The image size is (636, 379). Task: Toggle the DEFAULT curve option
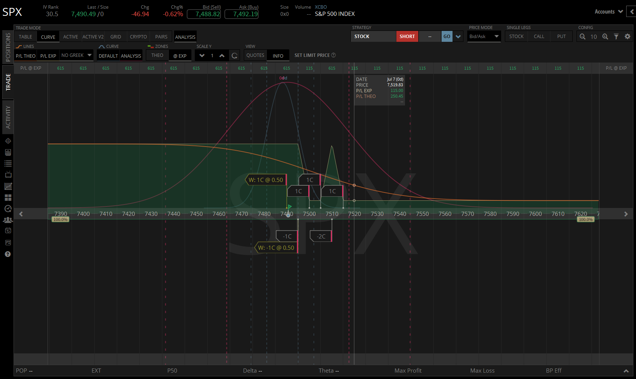(x=109, y=56)
